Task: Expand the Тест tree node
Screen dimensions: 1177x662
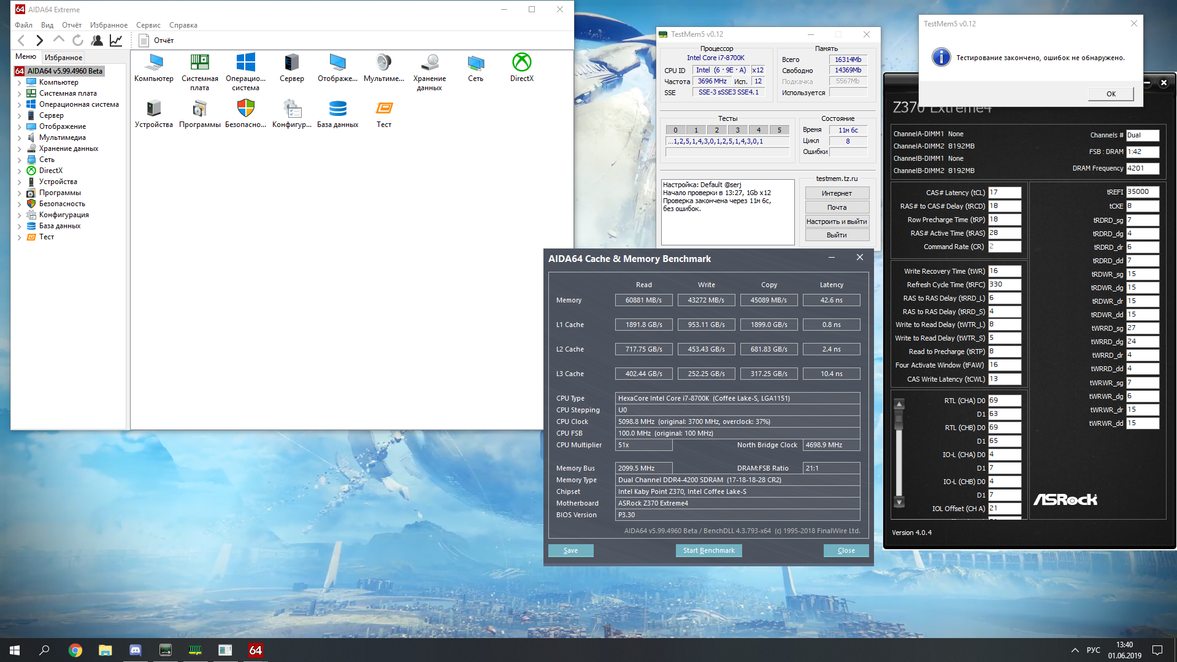Action: (19, 237)
